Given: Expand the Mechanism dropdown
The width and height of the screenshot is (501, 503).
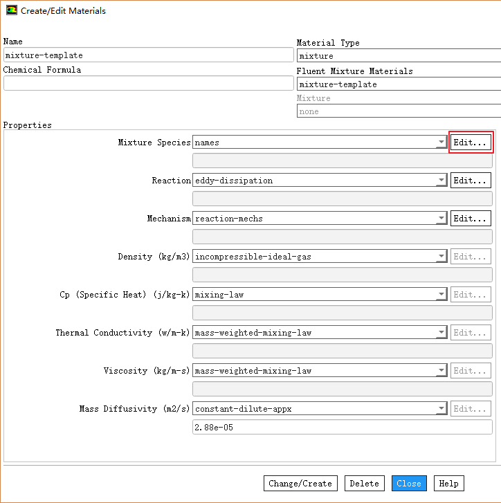Looking at the screenshot, I should point(441,219).
